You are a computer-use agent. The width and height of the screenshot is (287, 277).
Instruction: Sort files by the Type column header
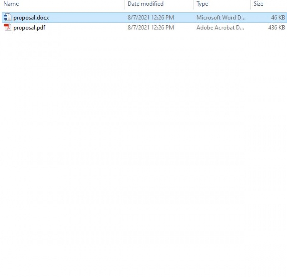pos(202,4)
